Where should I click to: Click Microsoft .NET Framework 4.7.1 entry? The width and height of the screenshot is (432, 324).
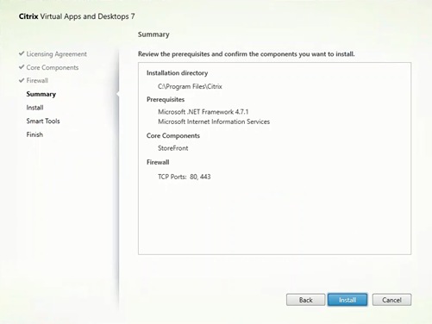coord(203,112)
